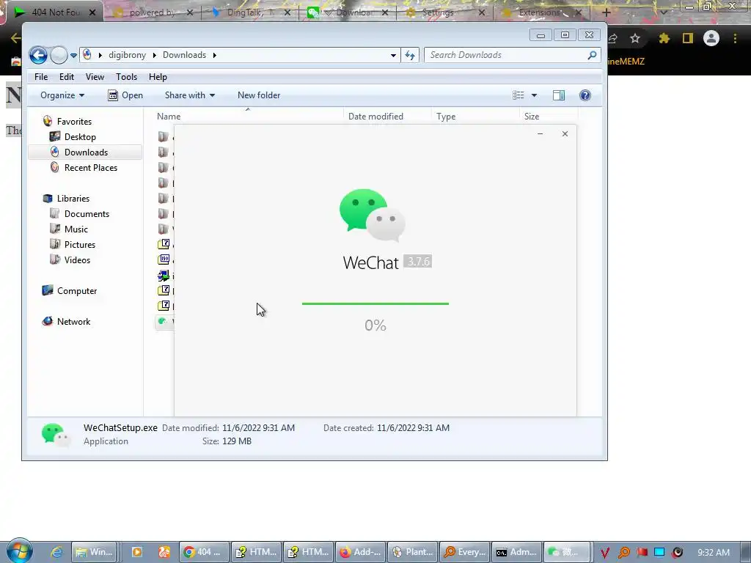Click the WeChat 3.7.6 version badge
This screenshot has height=563, width=751.
point(417,262)
